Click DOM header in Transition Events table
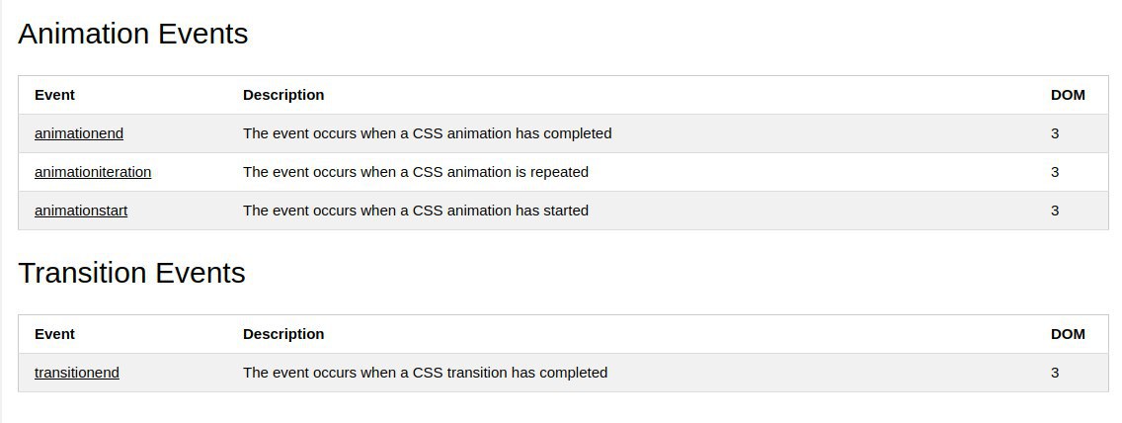Viewport: 1122px width, 423px height. [x=1068, y=334]
